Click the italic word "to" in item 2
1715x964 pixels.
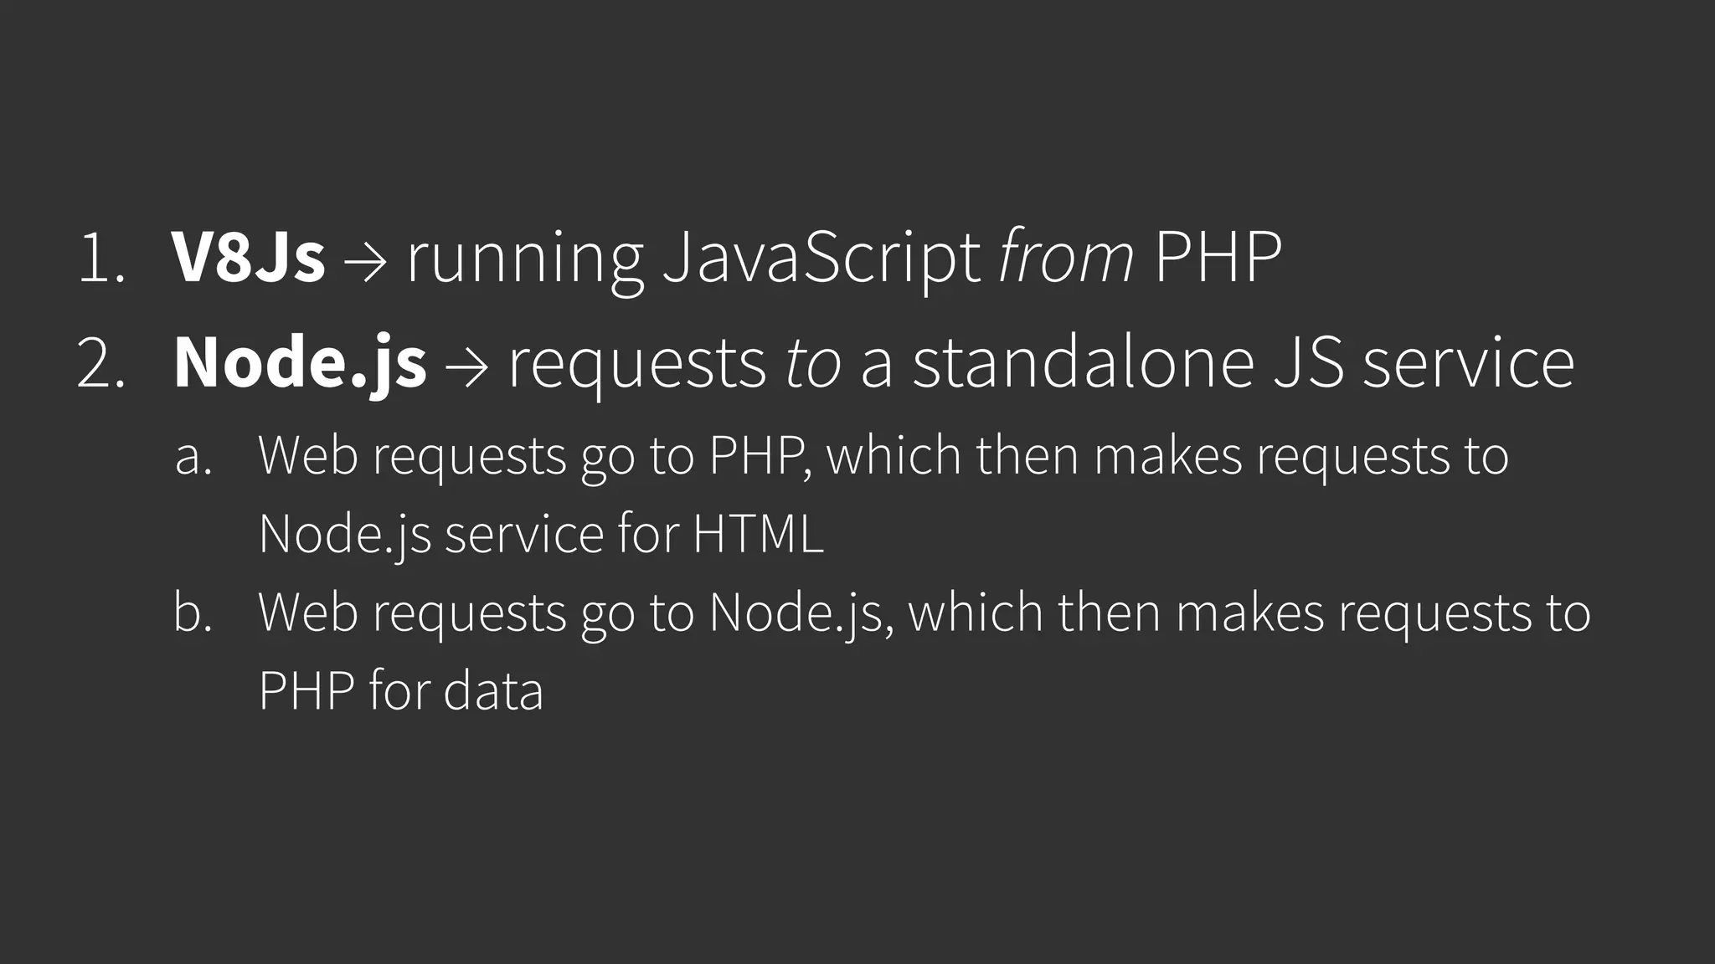coord(812,363)
